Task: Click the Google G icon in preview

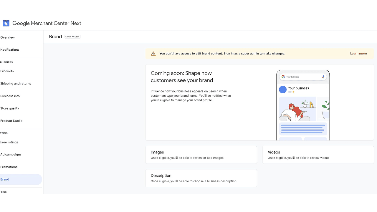Action: 283,77
